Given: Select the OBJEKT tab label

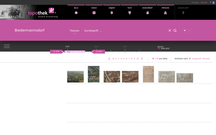Looking at the screenshot, I should tap(112, 8).
